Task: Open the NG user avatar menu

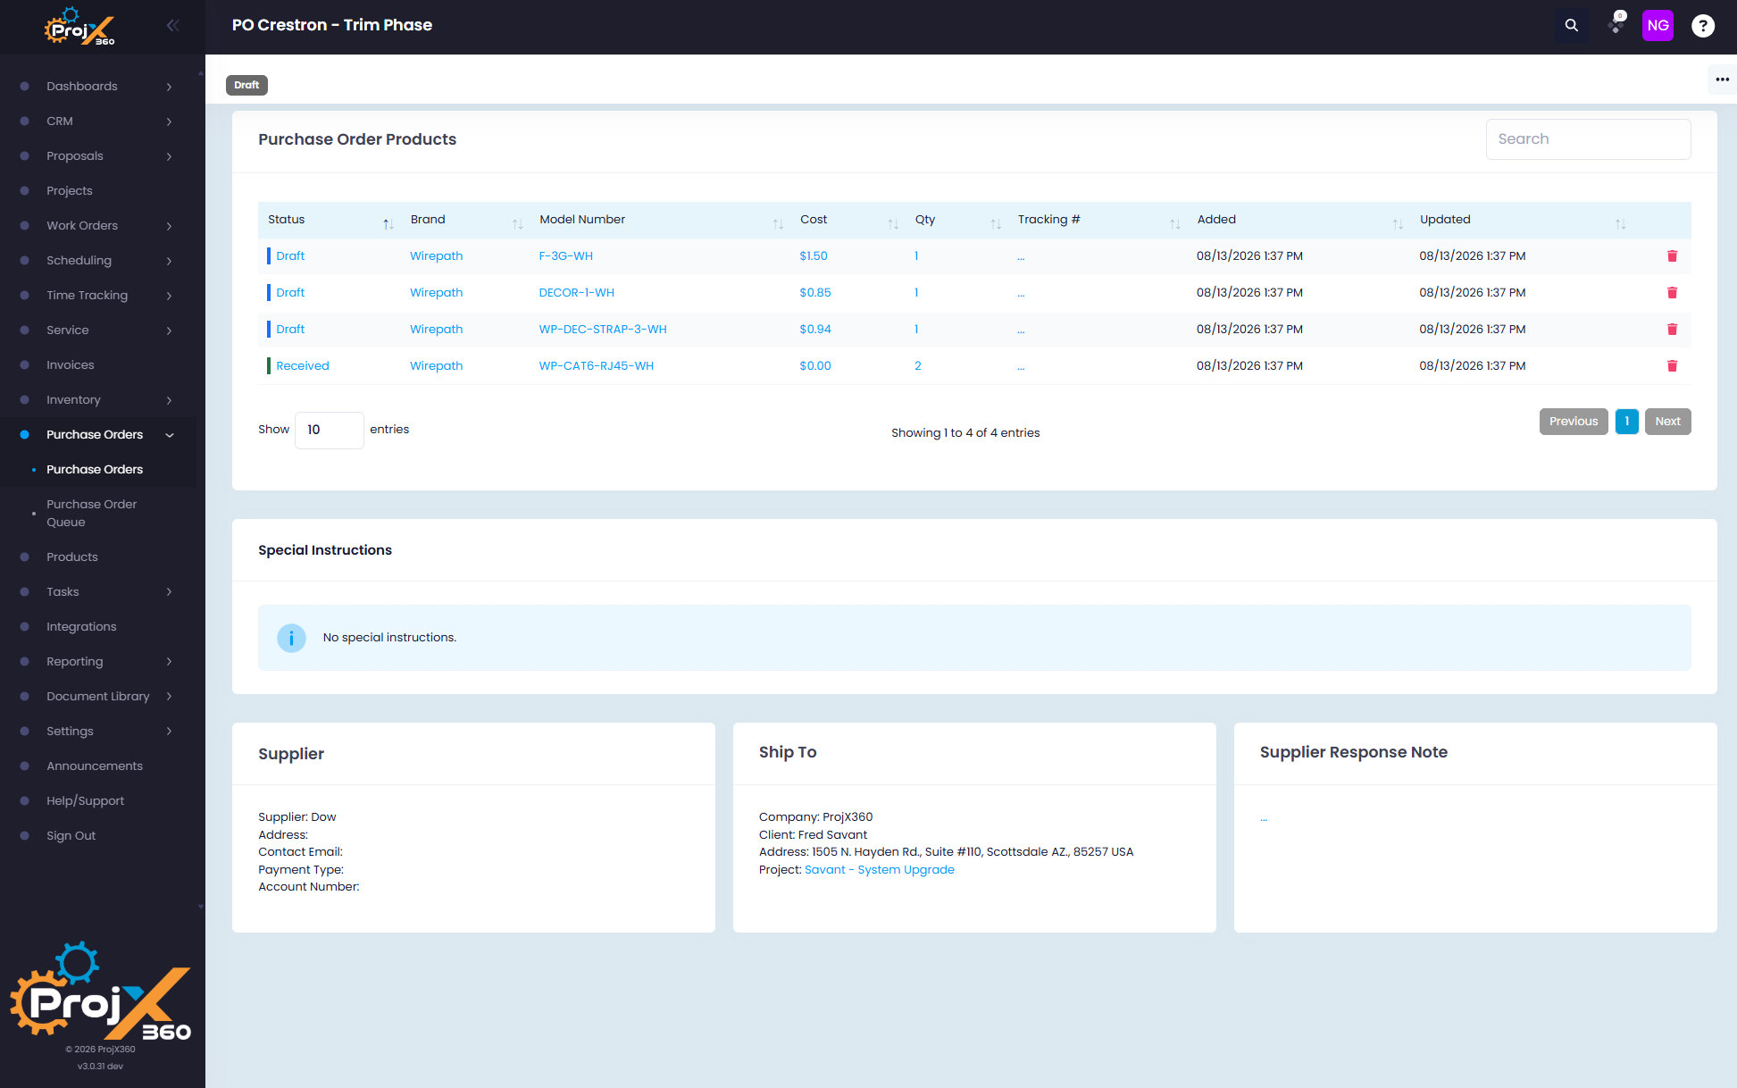Action: pos(1658,26)
